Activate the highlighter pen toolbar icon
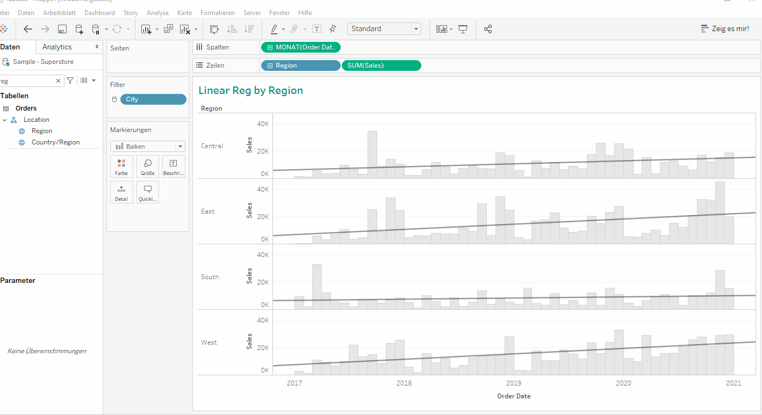This screenshot has height=415, width=762. pos(275,28)
